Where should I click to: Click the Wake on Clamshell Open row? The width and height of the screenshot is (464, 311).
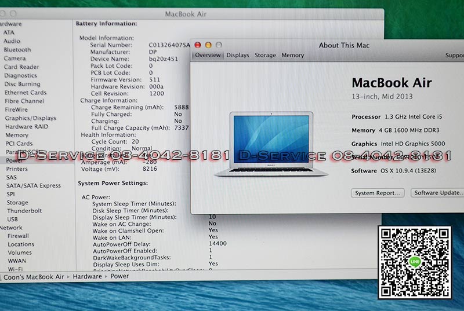pos(155,230)
